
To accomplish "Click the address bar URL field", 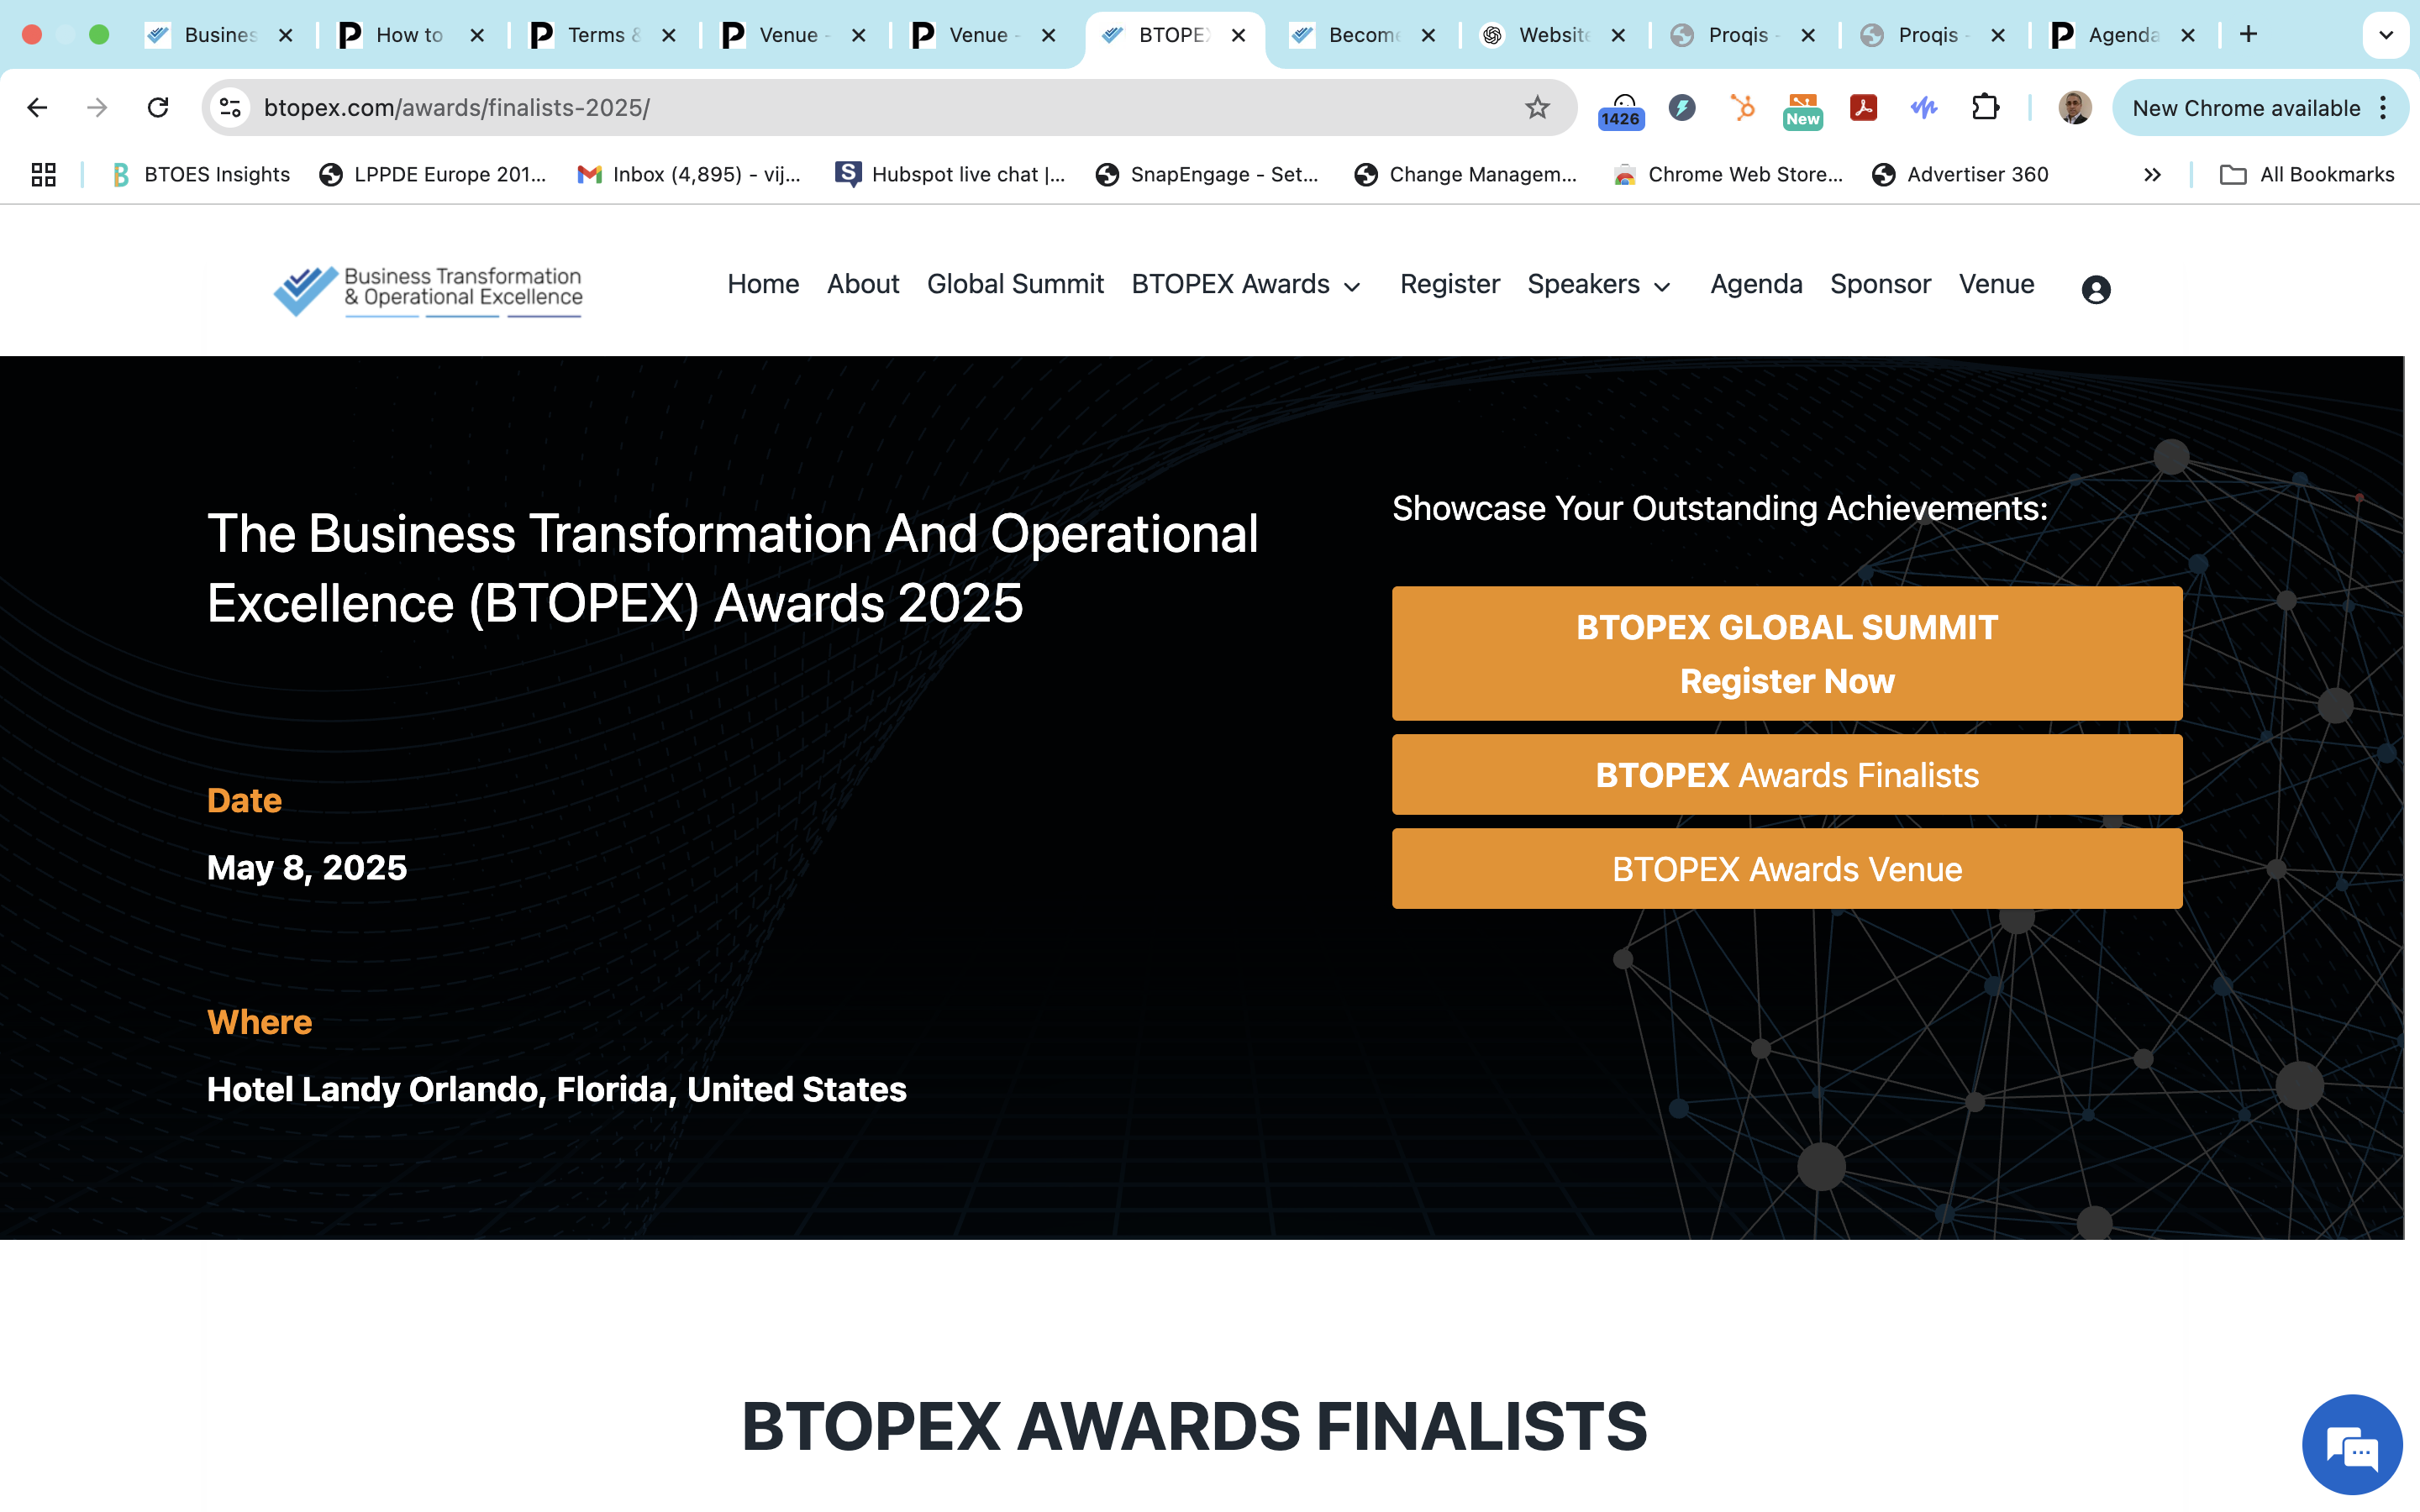I will click(880, 107).
